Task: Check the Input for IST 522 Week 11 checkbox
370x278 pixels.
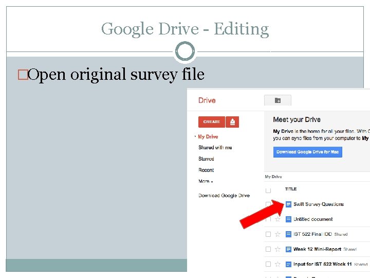Action: [268, 264]
